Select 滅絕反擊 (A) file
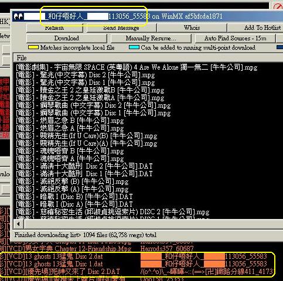The width and height of the screenshot is (283, 281). (x=72, y=189)
